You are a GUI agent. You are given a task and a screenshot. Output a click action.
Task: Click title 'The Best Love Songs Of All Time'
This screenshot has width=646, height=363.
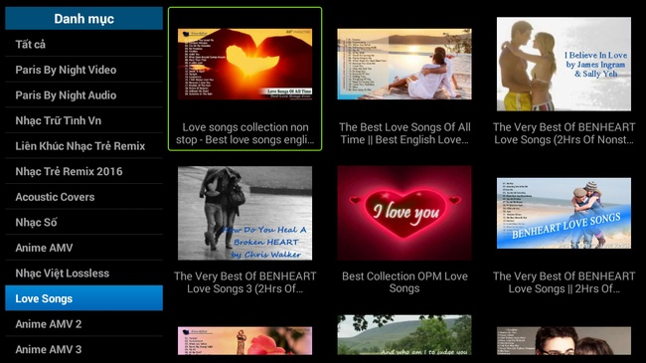404,133
